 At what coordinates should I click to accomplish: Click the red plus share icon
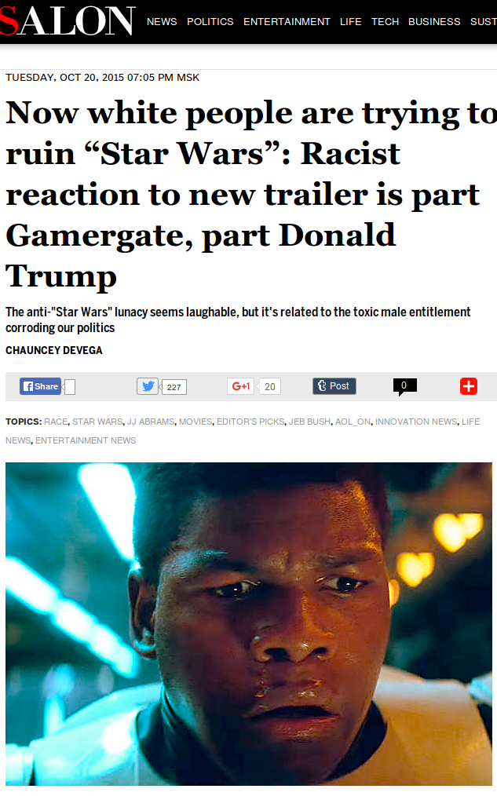pyautogui.click(x=469, y=386)
